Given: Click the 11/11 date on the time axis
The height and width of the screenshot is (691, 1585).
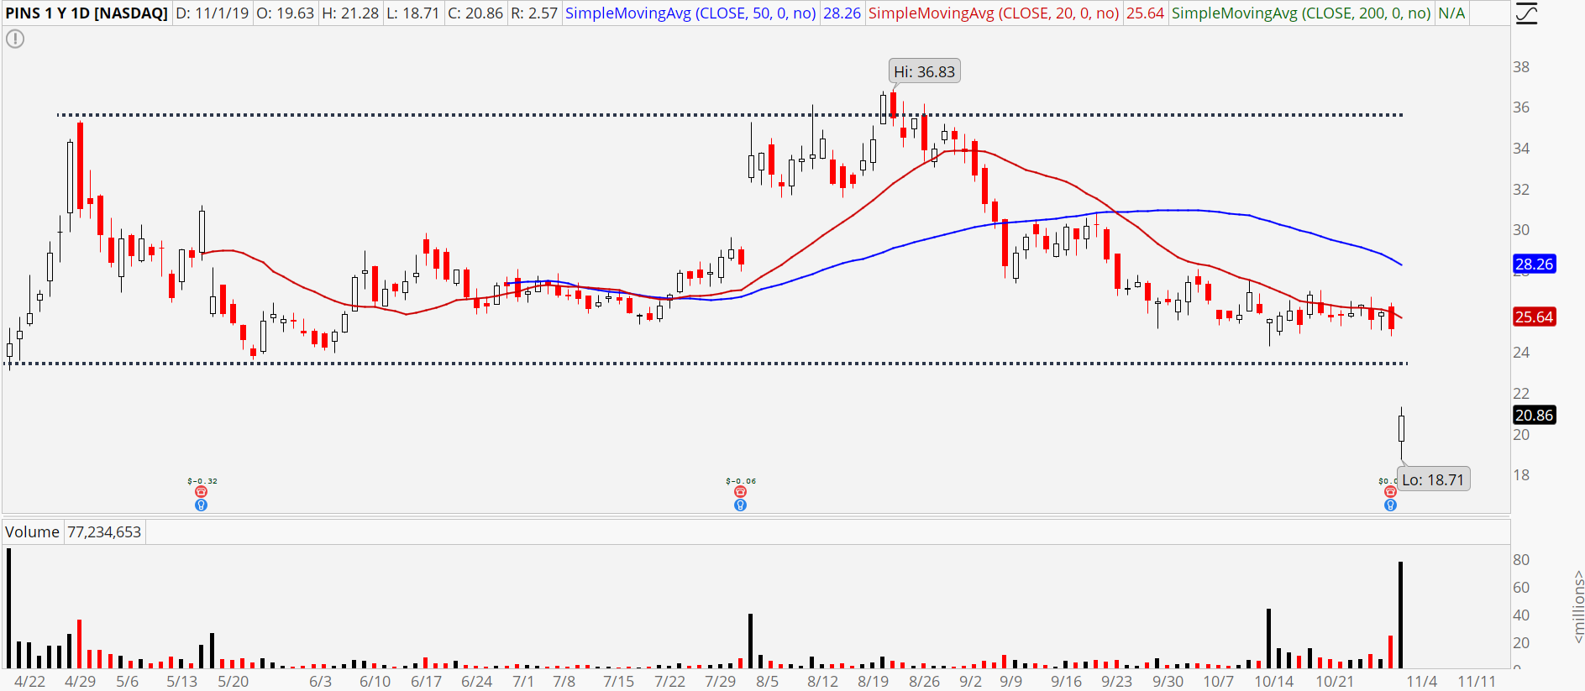Looking at the screenshot, I should (1477, 681).
